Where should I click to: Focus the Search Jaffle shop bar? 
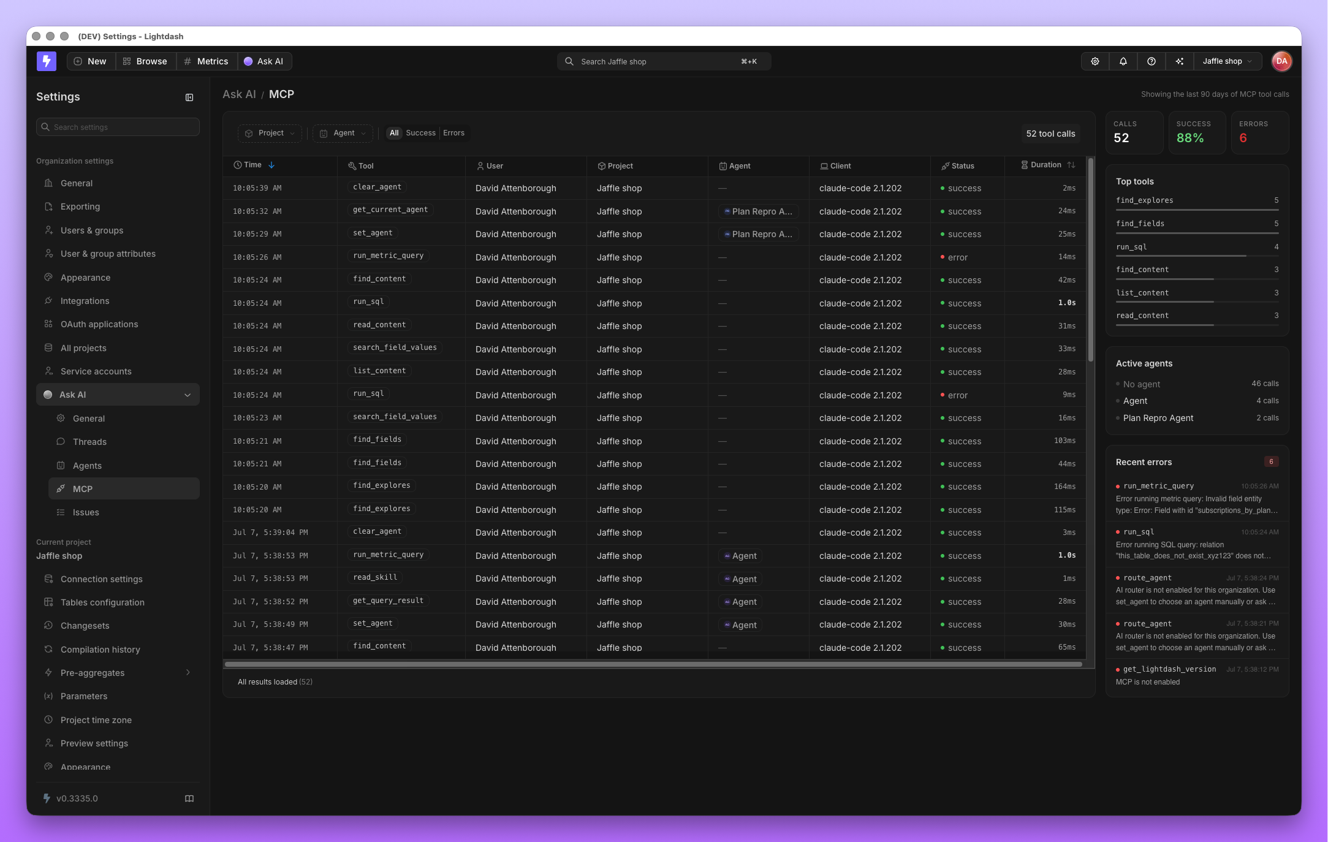pyautogui.click(x=664, y=61)
